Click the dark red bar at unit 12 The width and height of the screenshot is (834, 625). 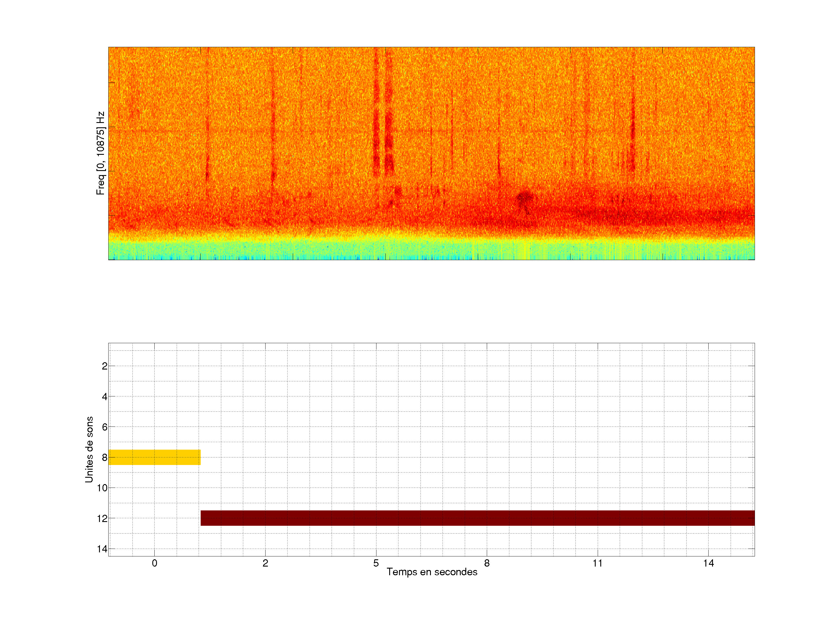coord(477,518)
